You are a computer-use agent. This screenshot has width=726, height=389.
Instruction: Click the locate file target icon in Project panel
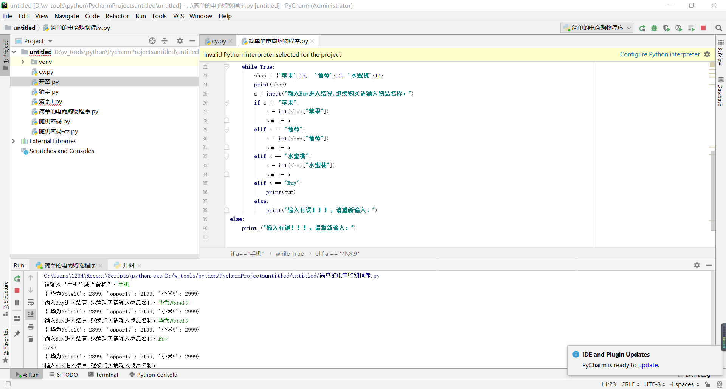(x=152, y=41)
